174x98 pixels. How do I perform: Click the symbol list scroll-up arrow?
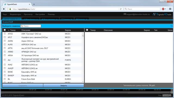[x=83, y=33]
